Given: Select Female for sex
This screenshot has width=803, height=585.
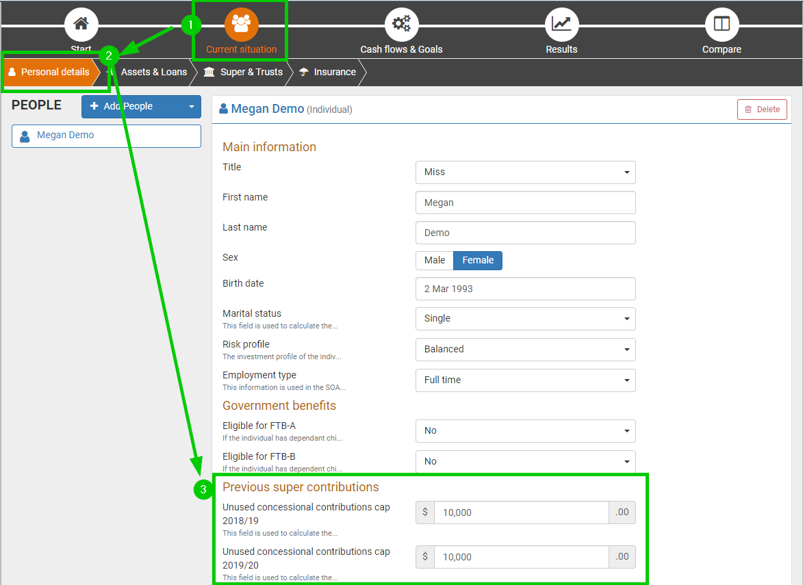Looking at the screenshot, I should (x=478, y=260).
